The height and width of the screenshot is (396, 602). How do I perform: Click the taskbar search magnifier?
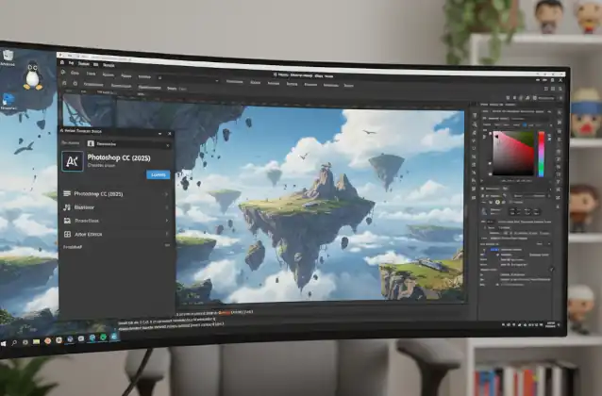[x=14, y=343]
